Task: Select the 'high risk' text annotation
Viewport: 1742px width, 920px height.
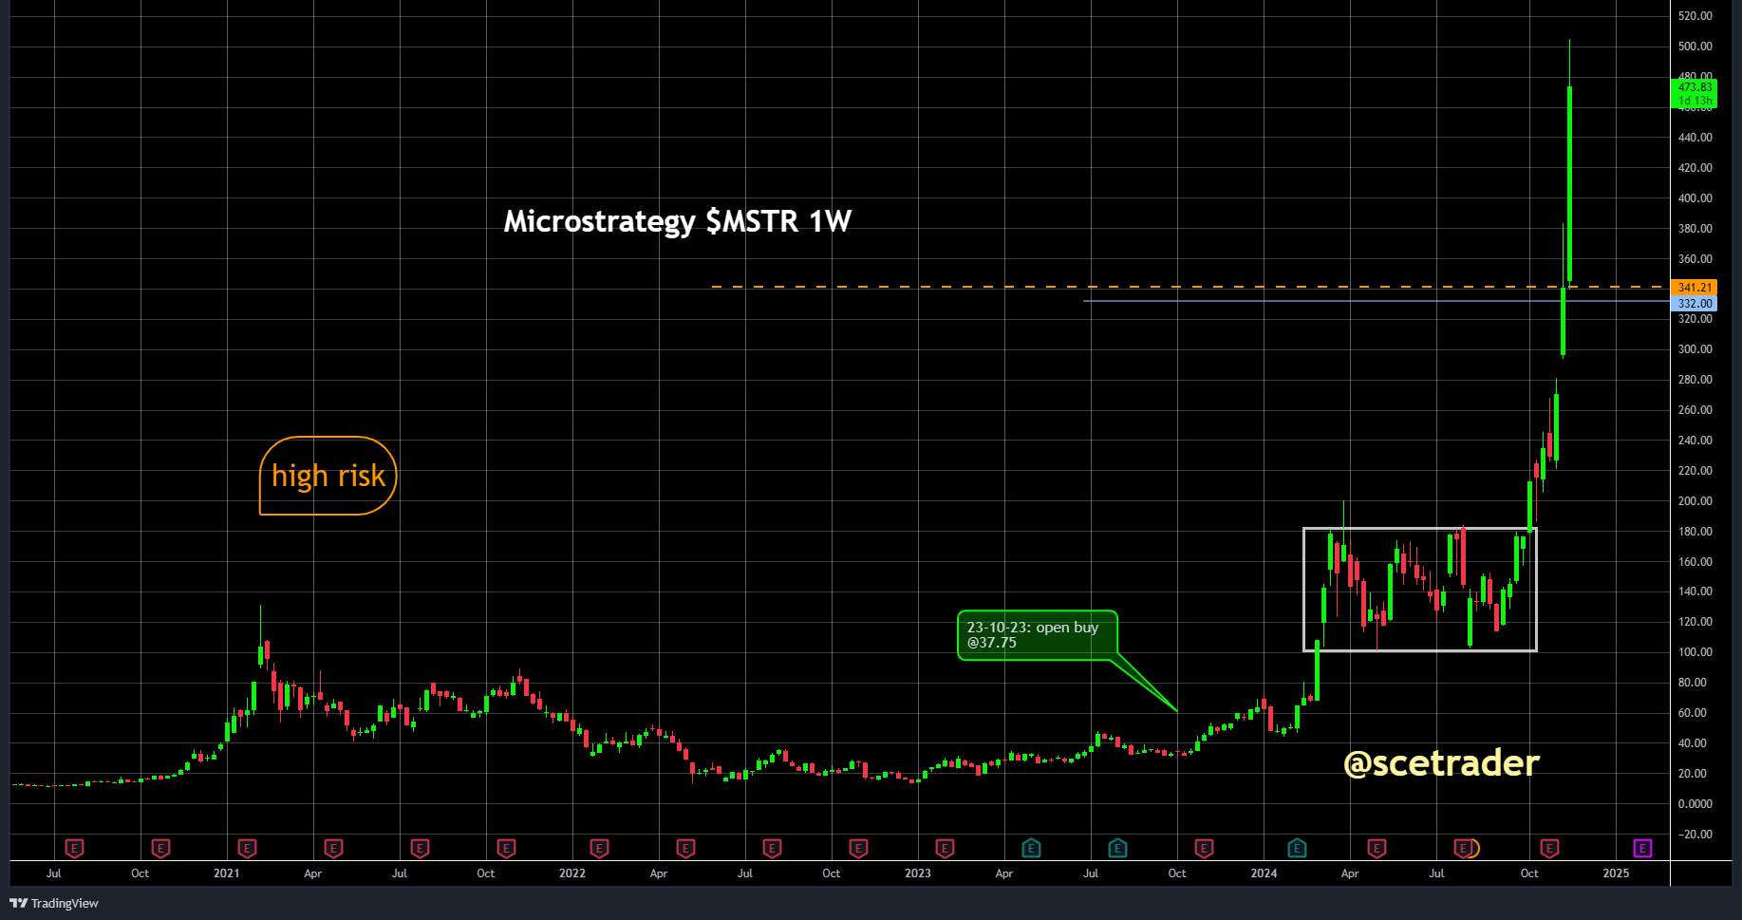Action: 328,476
